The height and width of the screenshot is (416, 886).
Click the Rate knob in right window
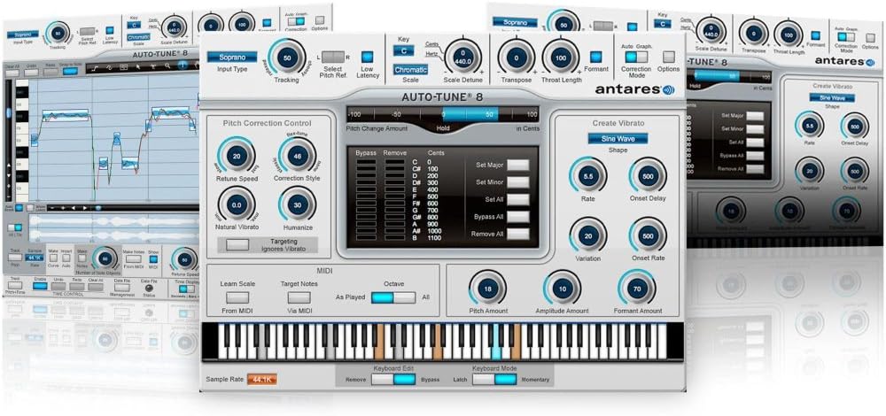tap(809, 126)
